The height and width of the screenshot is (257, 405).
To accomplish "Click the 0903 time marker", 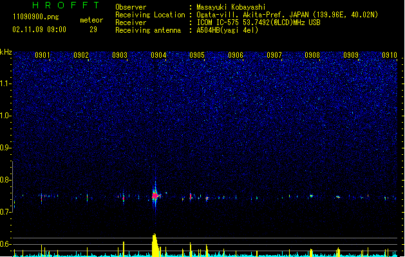I will 120,55.
